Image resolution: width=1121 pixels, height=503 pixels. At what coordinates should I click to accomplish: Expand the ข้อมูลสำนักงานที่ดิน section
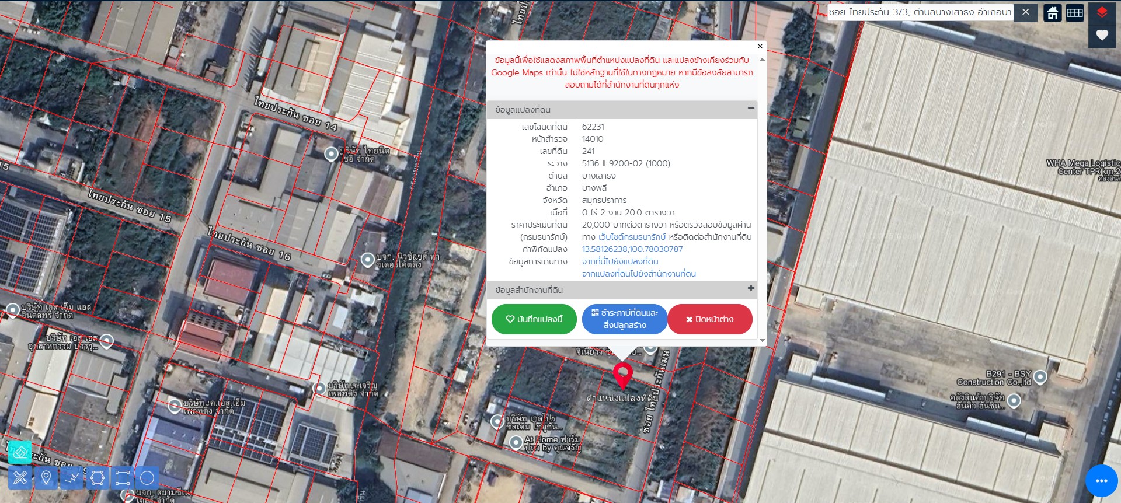click(x=751, y=288)
